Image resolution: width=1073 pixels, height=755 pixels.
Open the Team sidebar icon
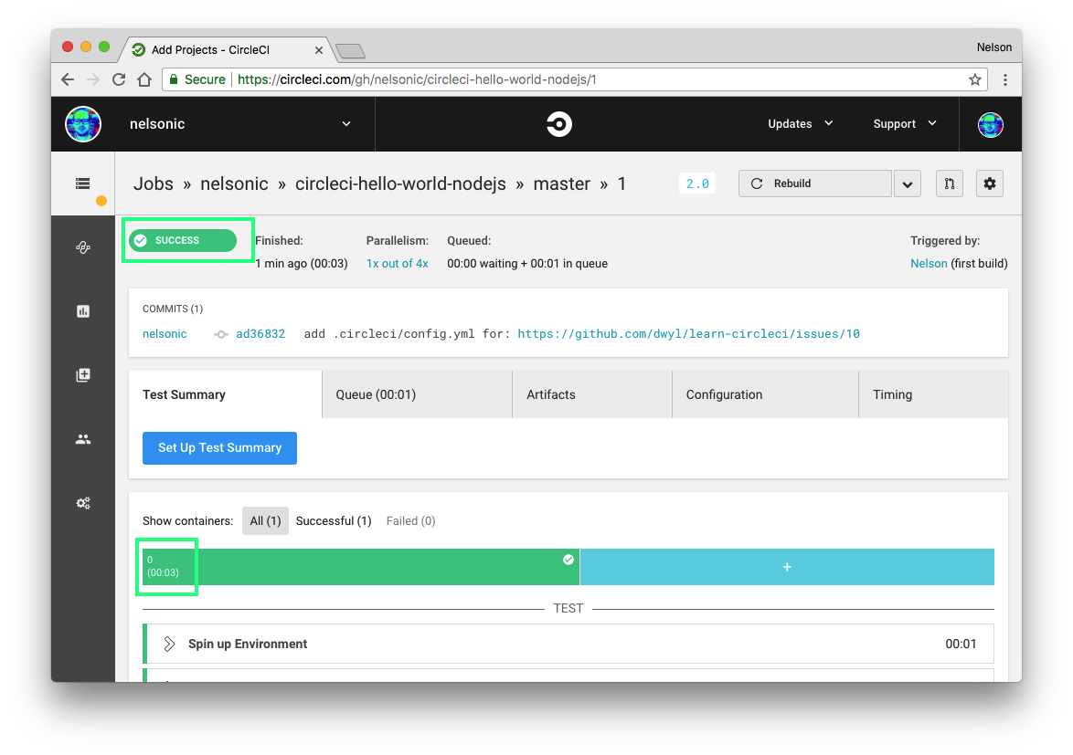pyautogui.click(x=83, y=439)
